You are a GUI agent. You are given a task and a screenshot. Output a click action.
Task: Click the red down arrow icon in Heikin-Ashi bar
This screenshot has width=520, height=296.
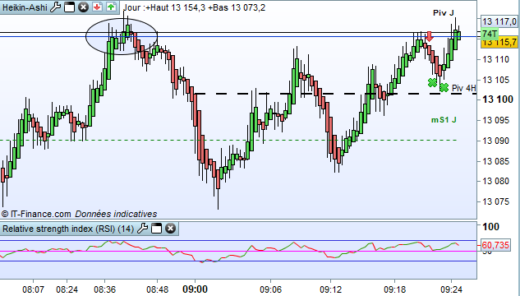click(x=97, y=7)
